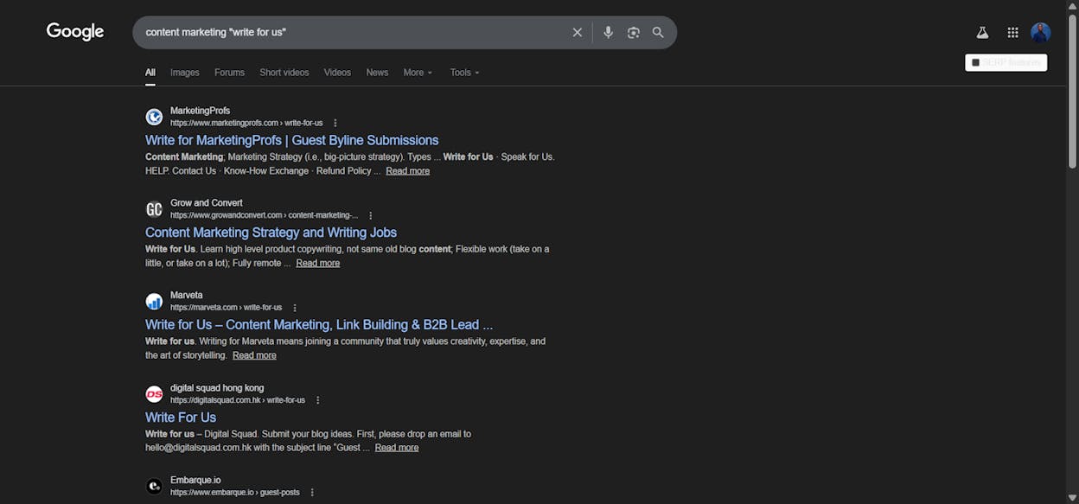Expand Read more on MarketingProfs snippet
Viewport: 1079px width, 504px height.
pos(408,171)
